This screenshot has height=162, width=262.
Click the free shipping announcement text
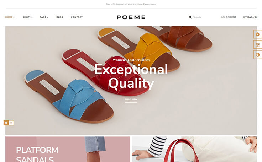(x=131, y=4)
